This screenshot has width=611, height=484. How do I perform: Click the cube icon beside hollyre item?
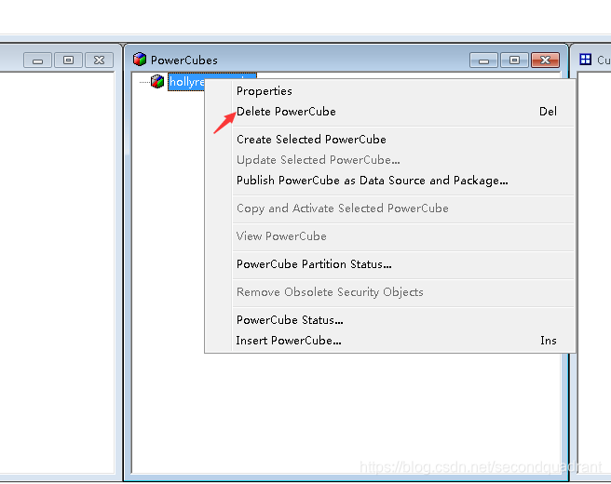157,81
